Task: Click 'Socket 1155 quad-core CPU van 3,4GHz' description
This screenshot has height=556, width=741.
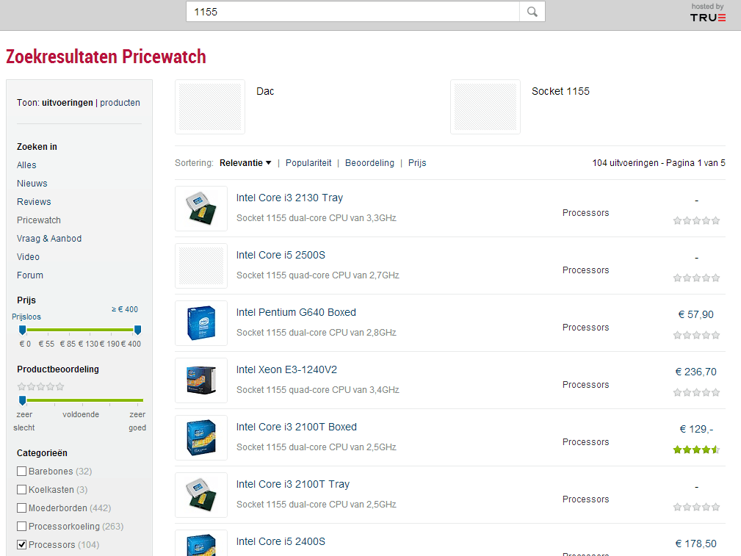Action: (x=317, y=390)
